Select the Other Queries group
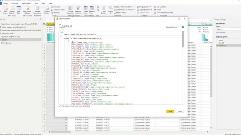 6,43
